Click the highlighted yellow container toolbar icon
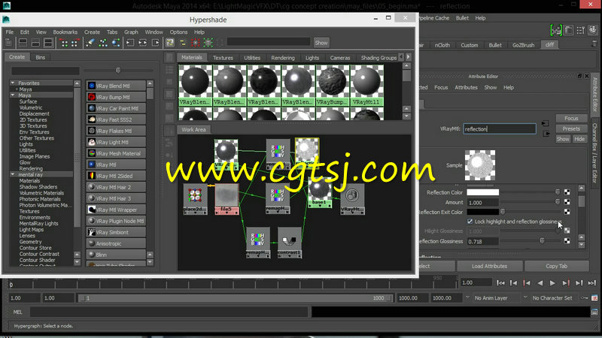 click(x=170, y=43)
